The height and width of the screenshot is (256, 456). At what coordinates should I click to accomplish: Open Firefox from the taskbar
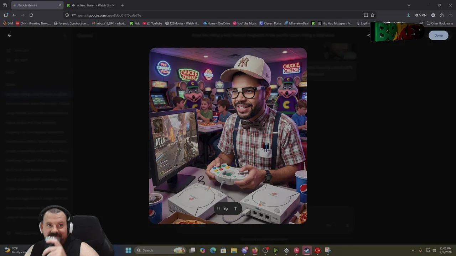coord(255,250)
